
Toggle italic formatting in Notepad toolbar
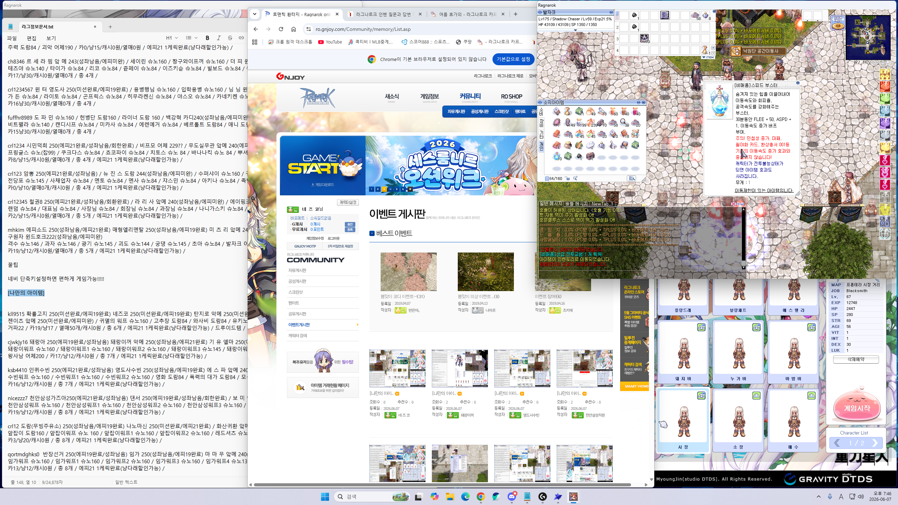click(x=219, y=38)
